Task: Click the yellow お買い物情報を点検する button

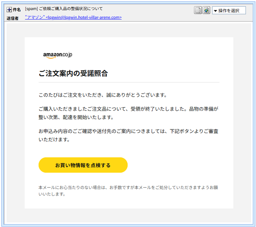Action: (83, 165)
